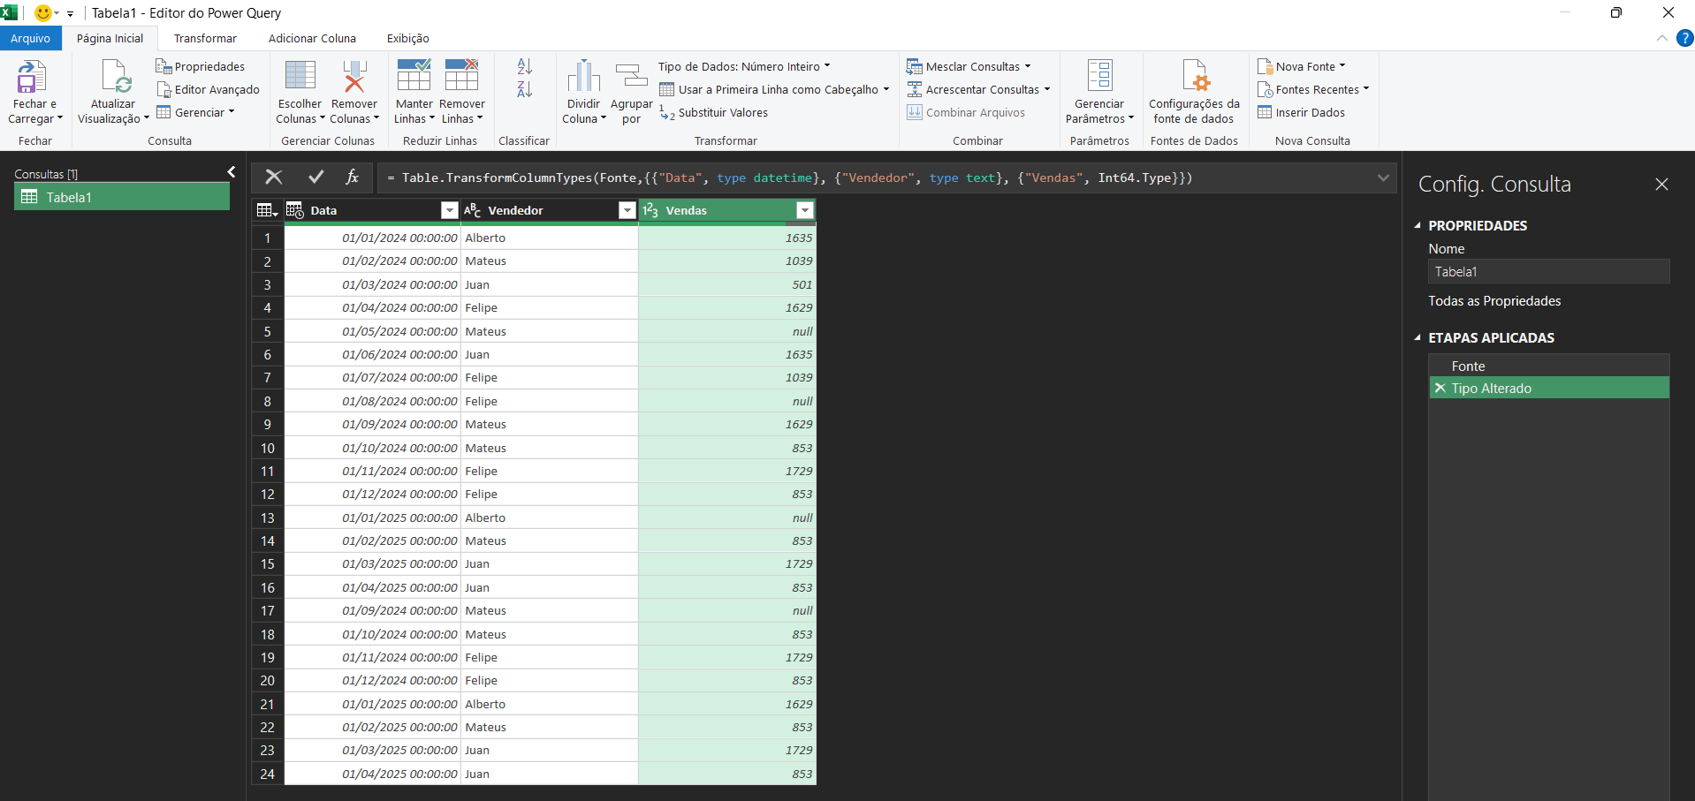Sort descending with the Z-A icon
Screen dimensions: 1695x801
tap(524, 88)
